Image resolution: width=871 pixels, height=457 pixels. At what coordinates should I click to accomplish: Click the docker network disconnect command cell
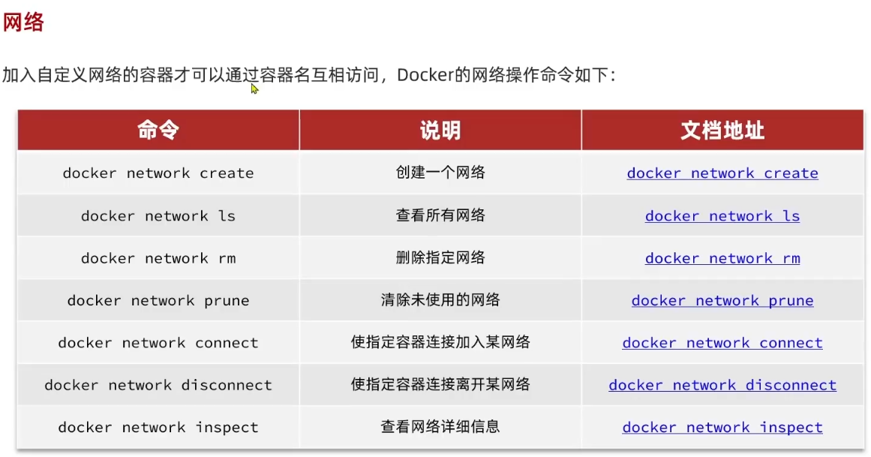[x=158, y=385]
